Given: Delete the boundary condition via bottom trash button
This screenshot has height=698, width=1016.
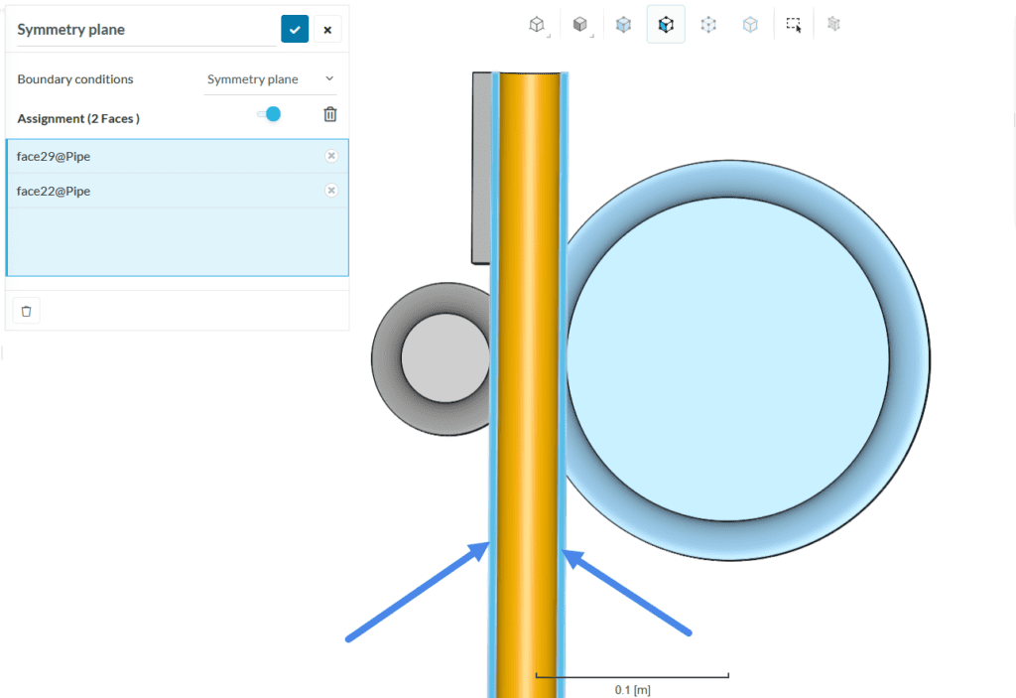Looking at the screenshot, I should coord(27,311).
